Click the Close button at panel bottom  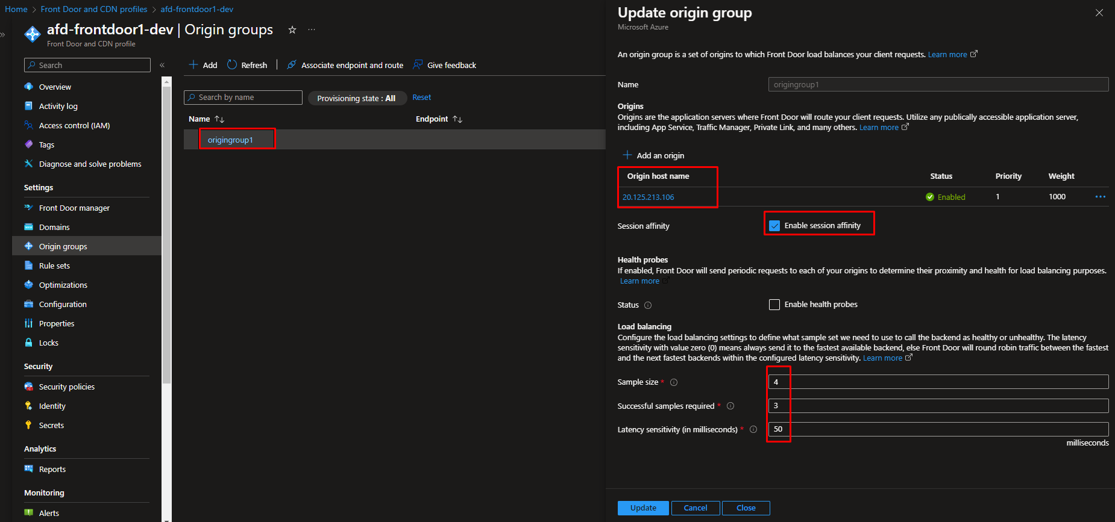[x=746, y=508]
